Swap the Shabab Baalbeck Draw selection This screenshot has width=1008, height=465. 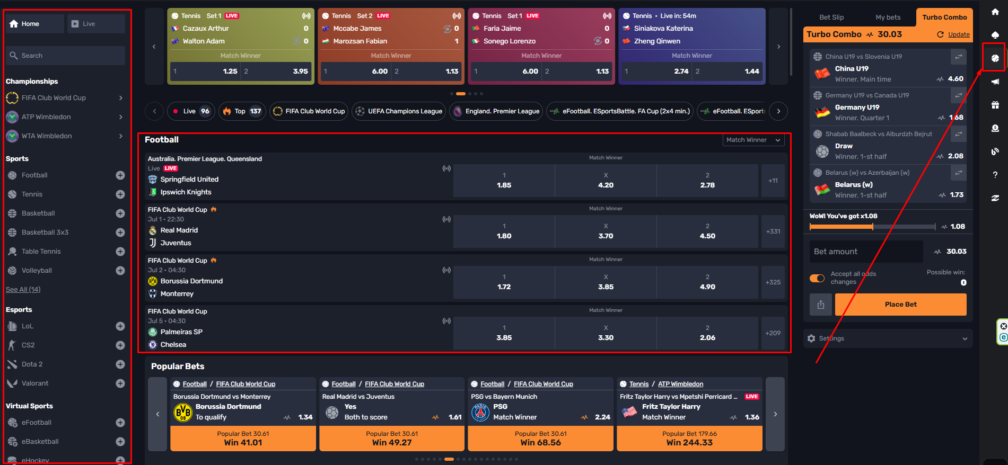point(958,134)
